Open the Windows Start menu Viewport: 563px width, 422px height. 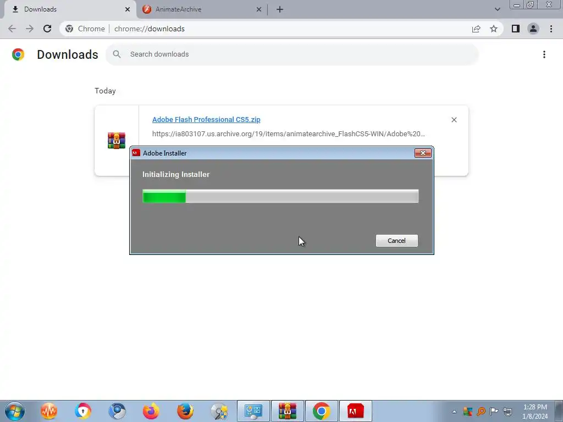(15, 411)
